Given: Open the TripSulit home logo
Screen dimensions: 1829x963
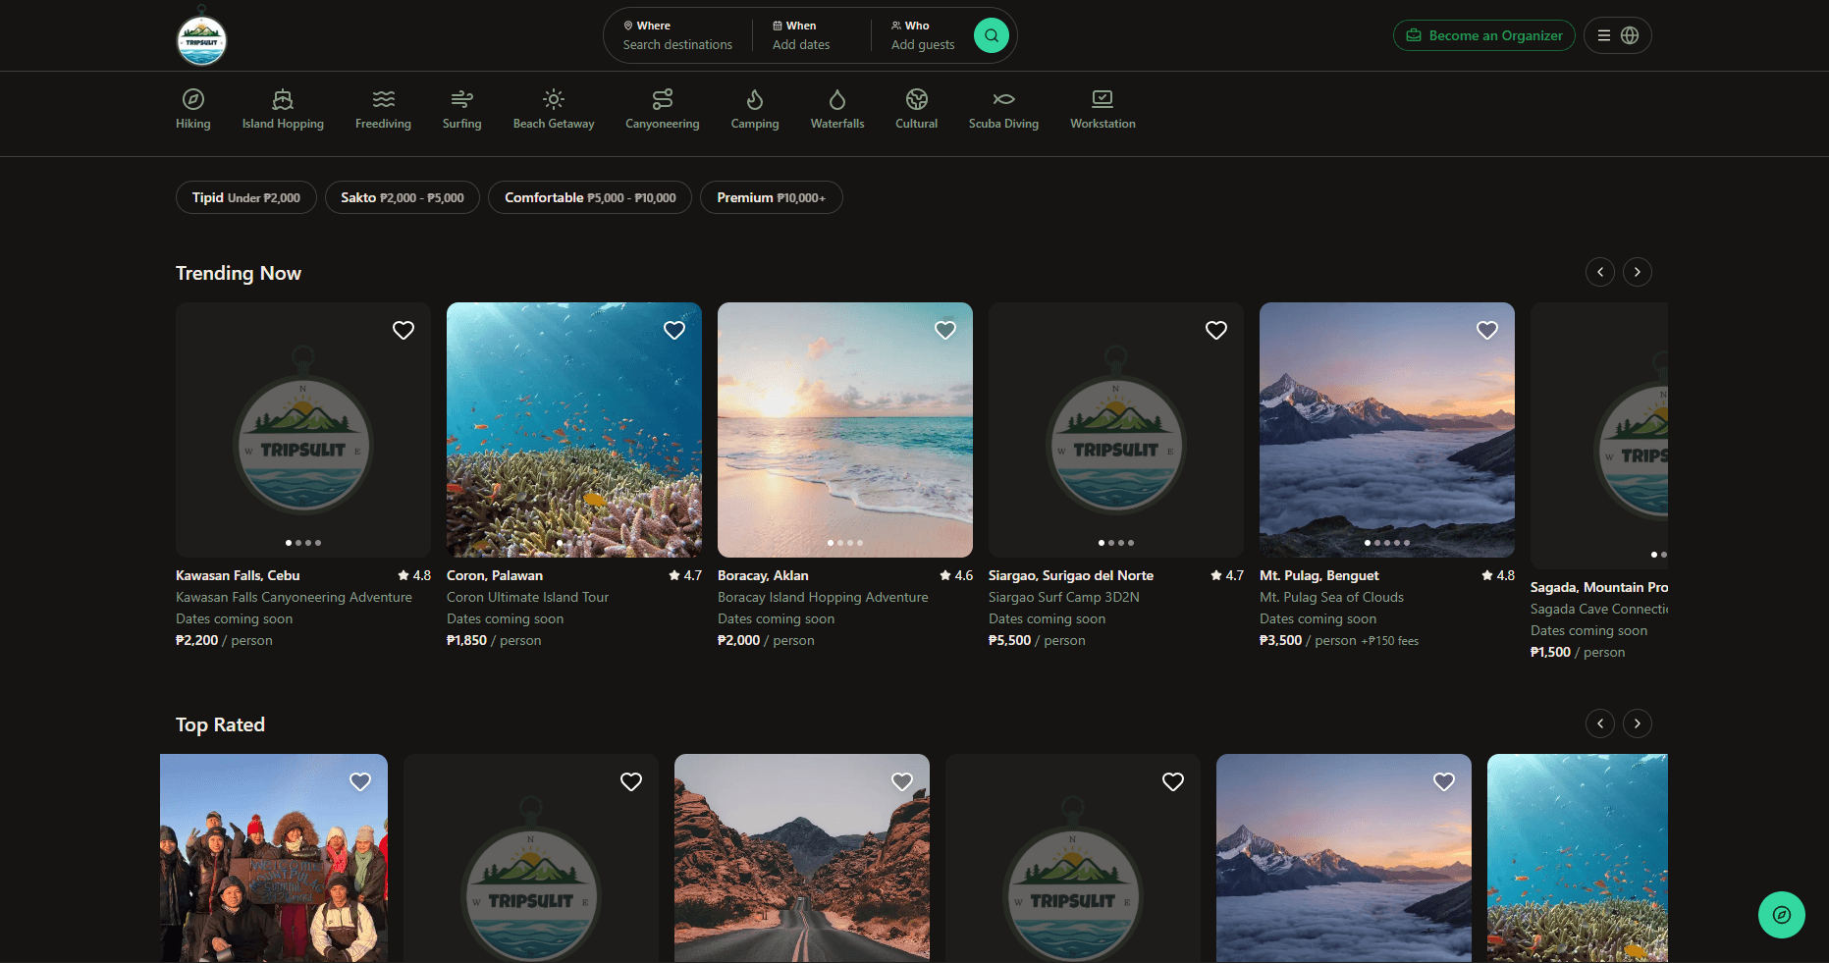Looking at the screenshot, I should click(201, 38).
